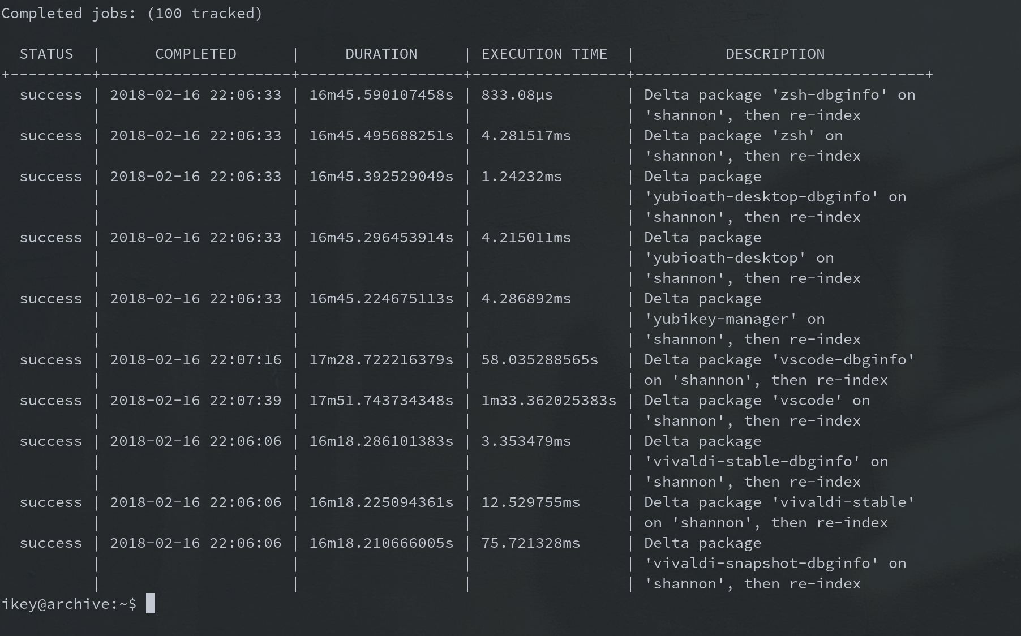Select the STATUS column header
This screenshot has height=636, width=1021.
coord(46,54)
